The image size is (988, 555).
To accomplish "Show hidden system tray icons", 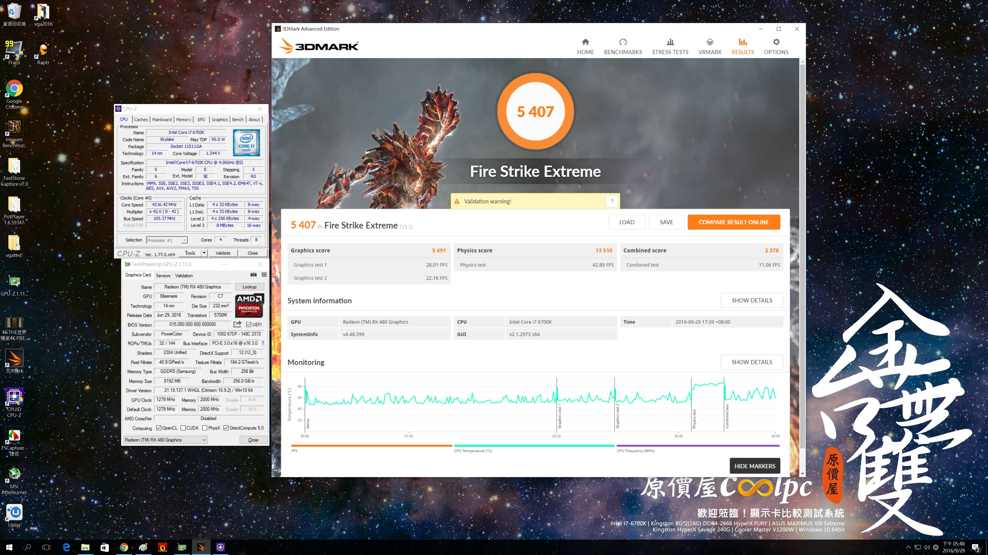I will (908, 547).
